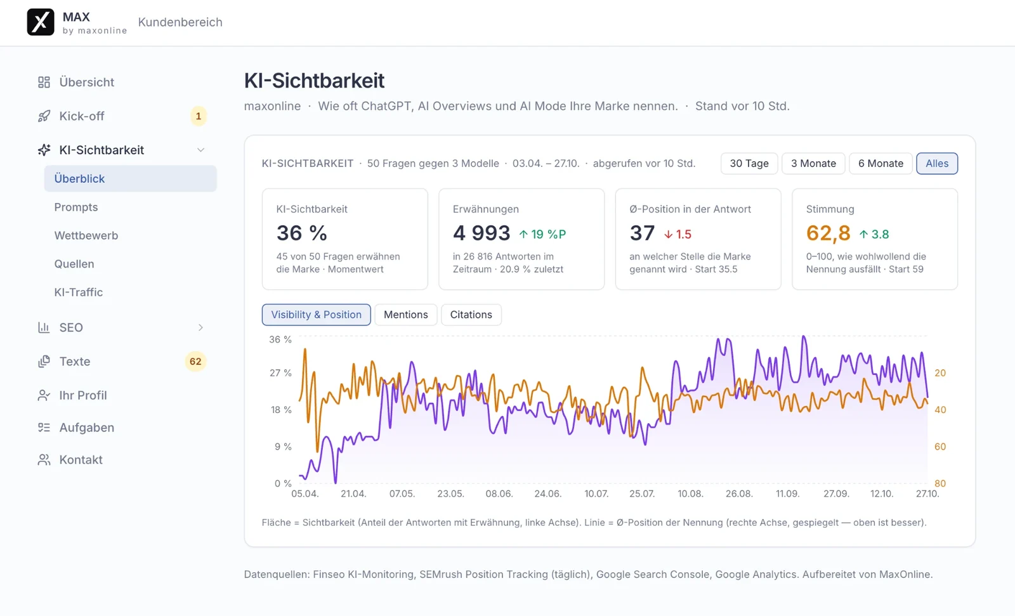This screenshot has width=1015, height=616.
Task: Click the Kontakt people icon
Action: pos(44,460)
